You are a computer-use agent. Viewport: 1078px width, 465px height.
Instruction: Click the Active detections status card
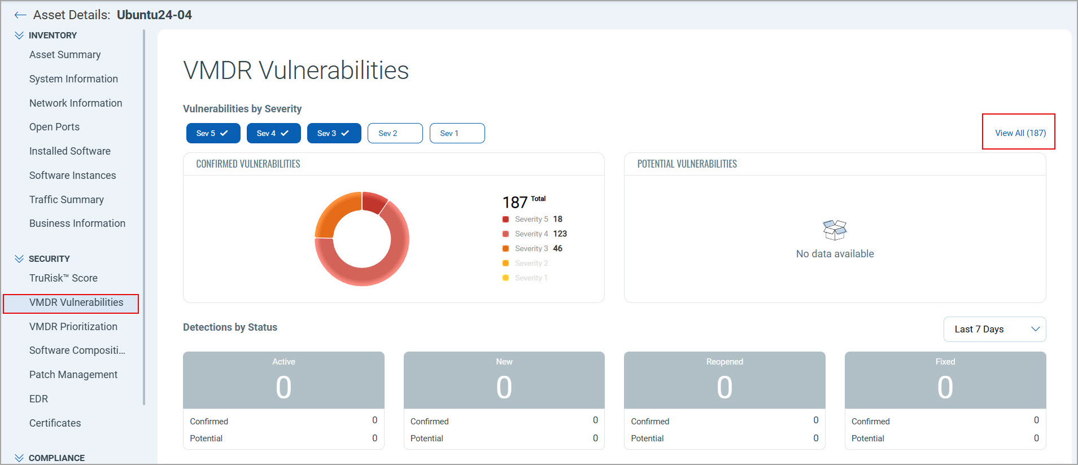(283, 381)
